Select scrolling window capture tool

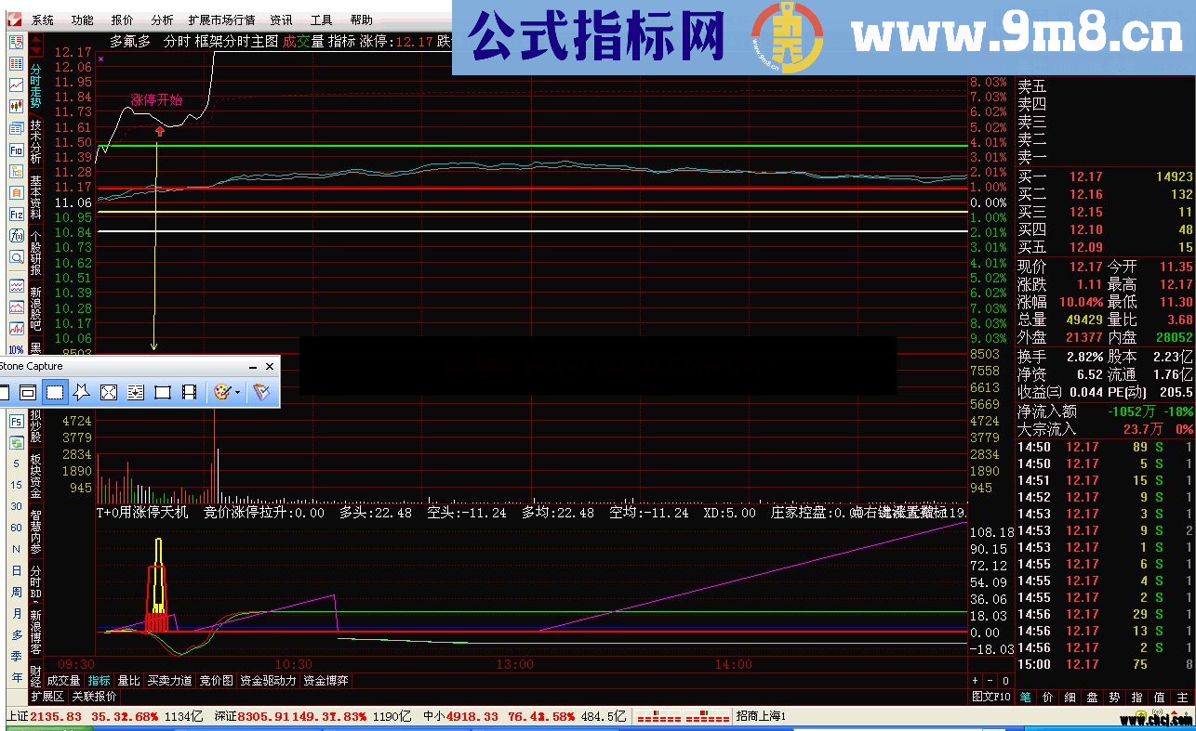(136, 393)
